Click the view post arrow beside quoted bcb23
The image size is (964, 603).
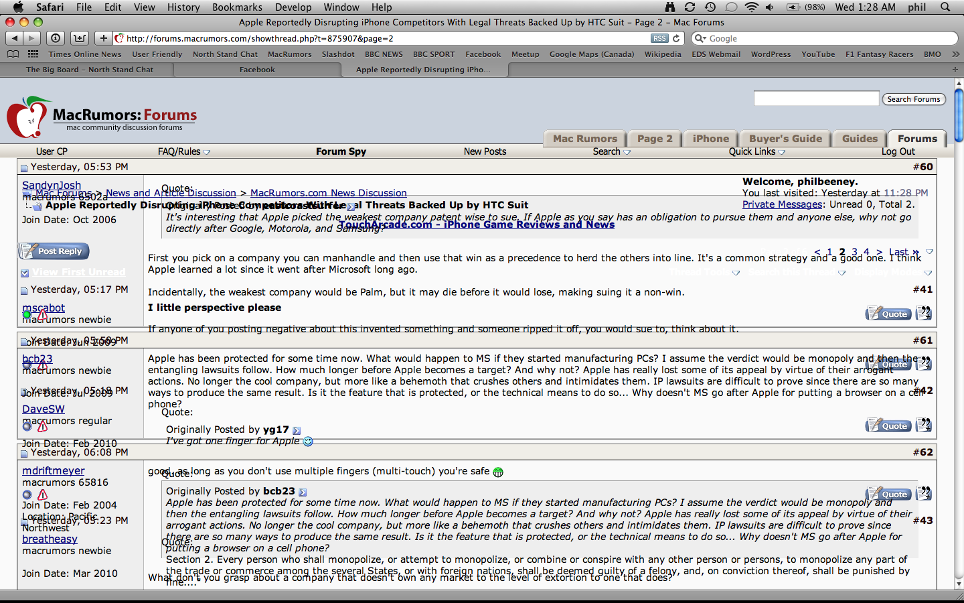(x=303, y=492)
